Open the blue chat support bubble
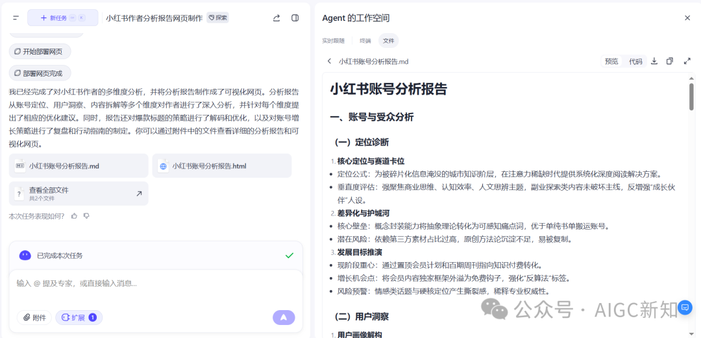 coord(685,307)
